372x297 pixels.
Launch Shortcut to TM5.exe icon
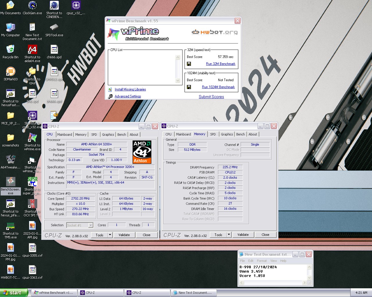click(x=10, y=230)
